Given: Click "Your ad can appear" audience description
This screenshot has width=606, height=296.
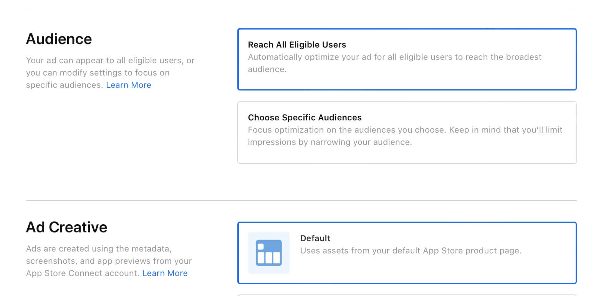Looking at the screenshot, I should point(110,61).
